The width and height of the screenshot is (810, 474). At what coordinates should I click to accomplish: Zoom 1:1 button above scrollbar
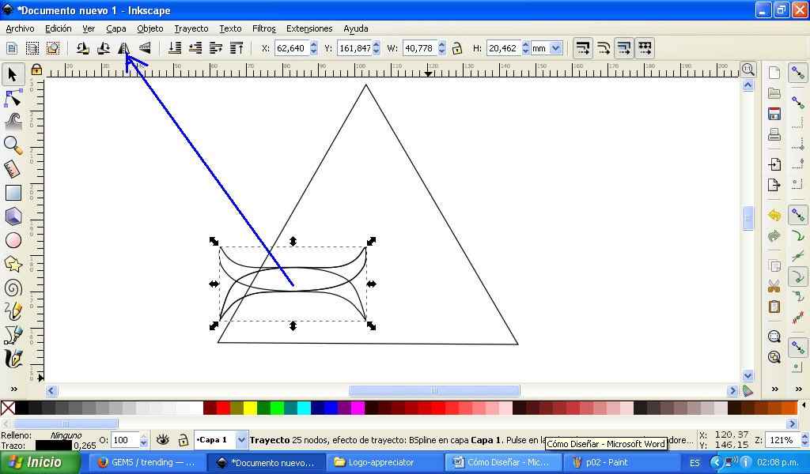748,69
